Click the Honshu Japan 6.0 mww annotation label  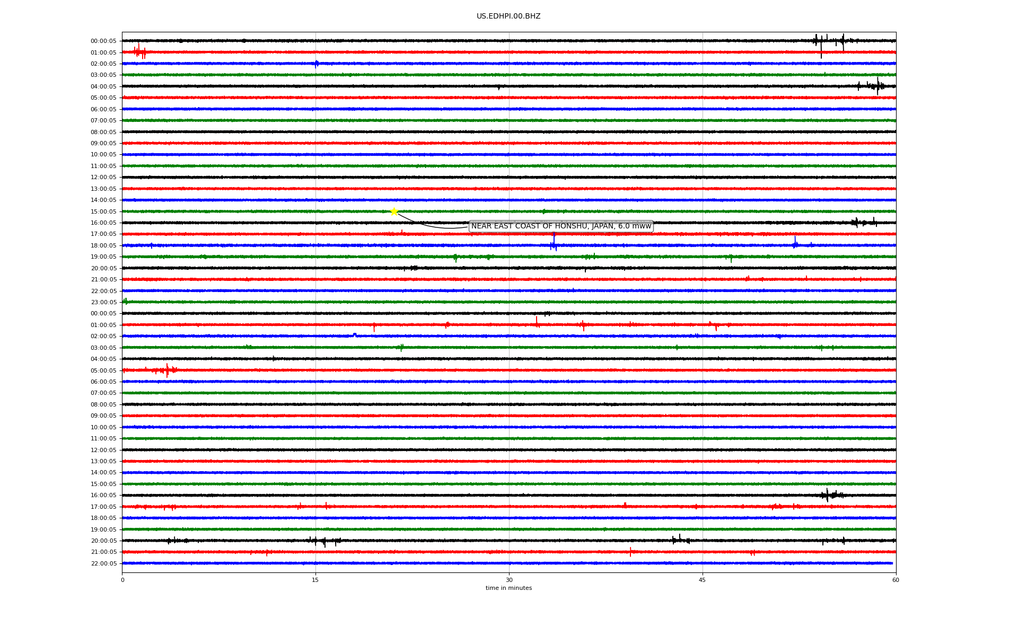click(561, 226)
